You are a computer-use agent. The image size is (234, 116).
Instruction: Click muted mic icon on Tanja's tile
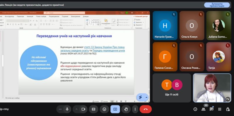click(228, 45)
